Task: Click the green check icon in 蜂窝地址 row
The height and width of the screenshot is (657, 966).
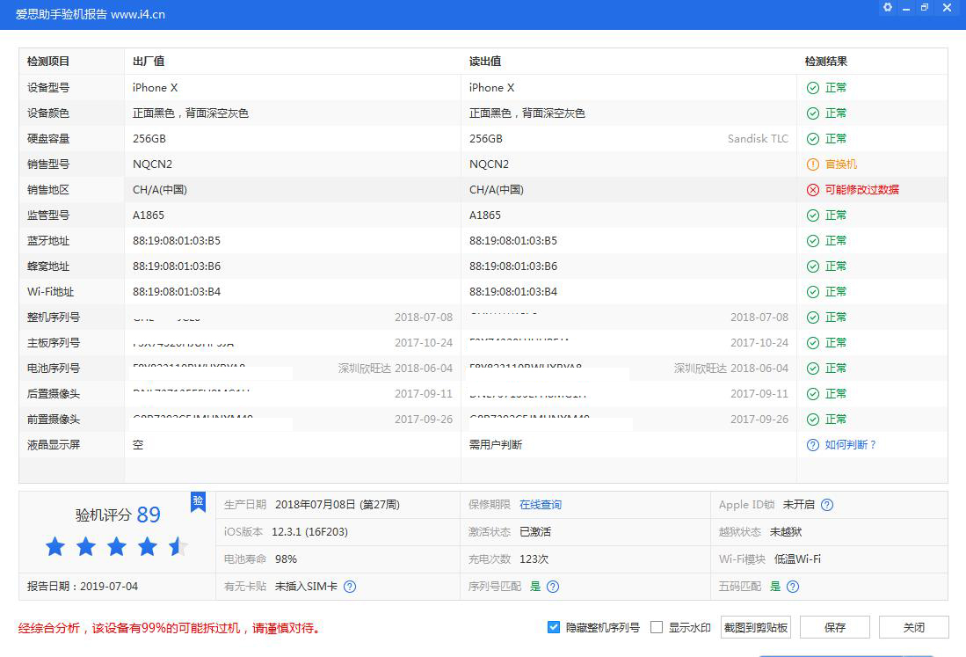Action: point(812,266)
